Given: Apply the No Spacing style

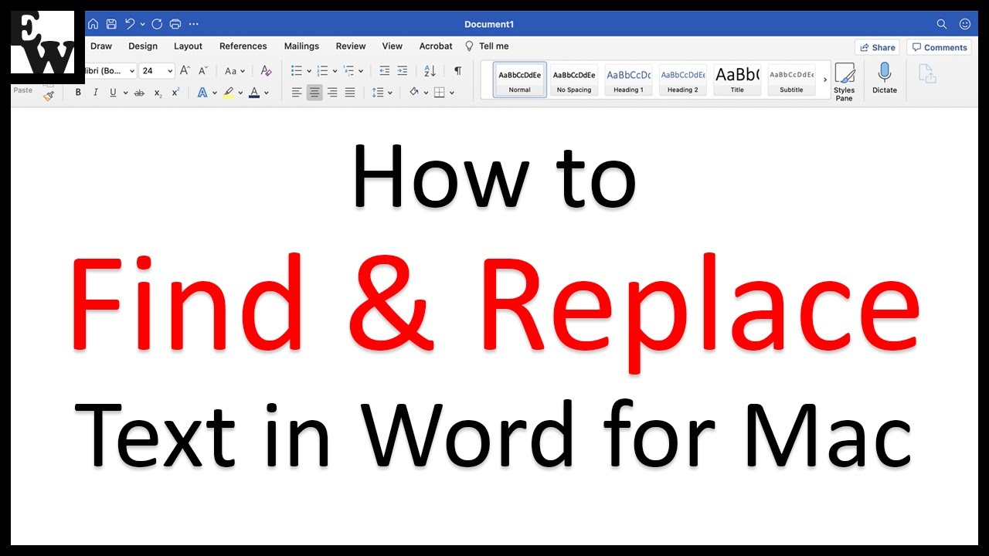Looking at the screenshot, I should [574, 80].
